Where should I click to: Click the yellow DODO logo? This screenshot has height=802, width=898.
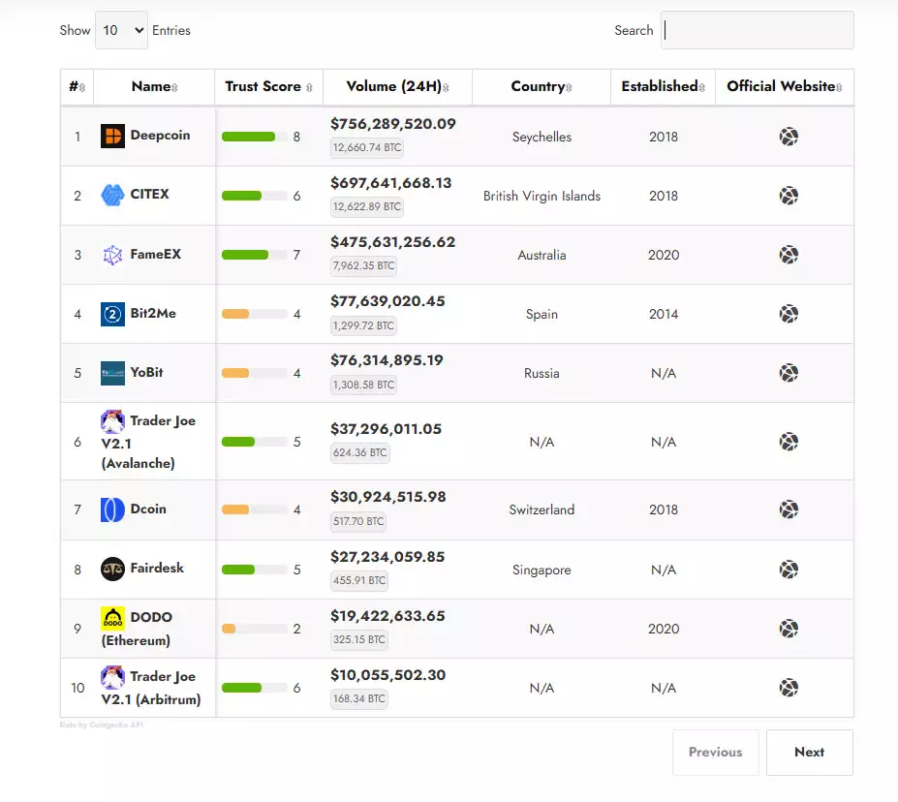pyautogui.click(x=112, y=618)
